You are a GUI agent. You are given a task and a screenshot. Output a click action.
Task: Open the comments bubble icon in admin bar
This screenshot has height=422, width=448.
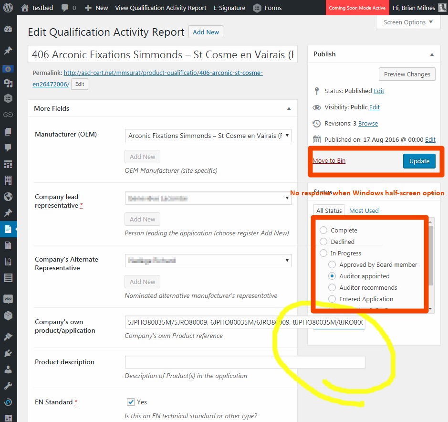click(x=65, y=8)
